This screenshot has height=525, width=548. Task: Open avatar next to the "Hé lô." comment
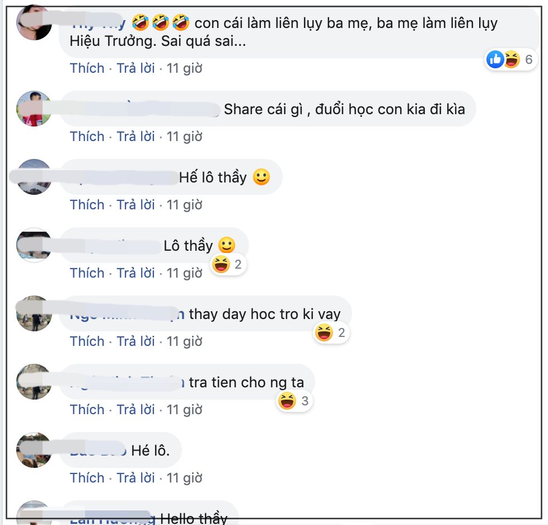click(34, 450)
